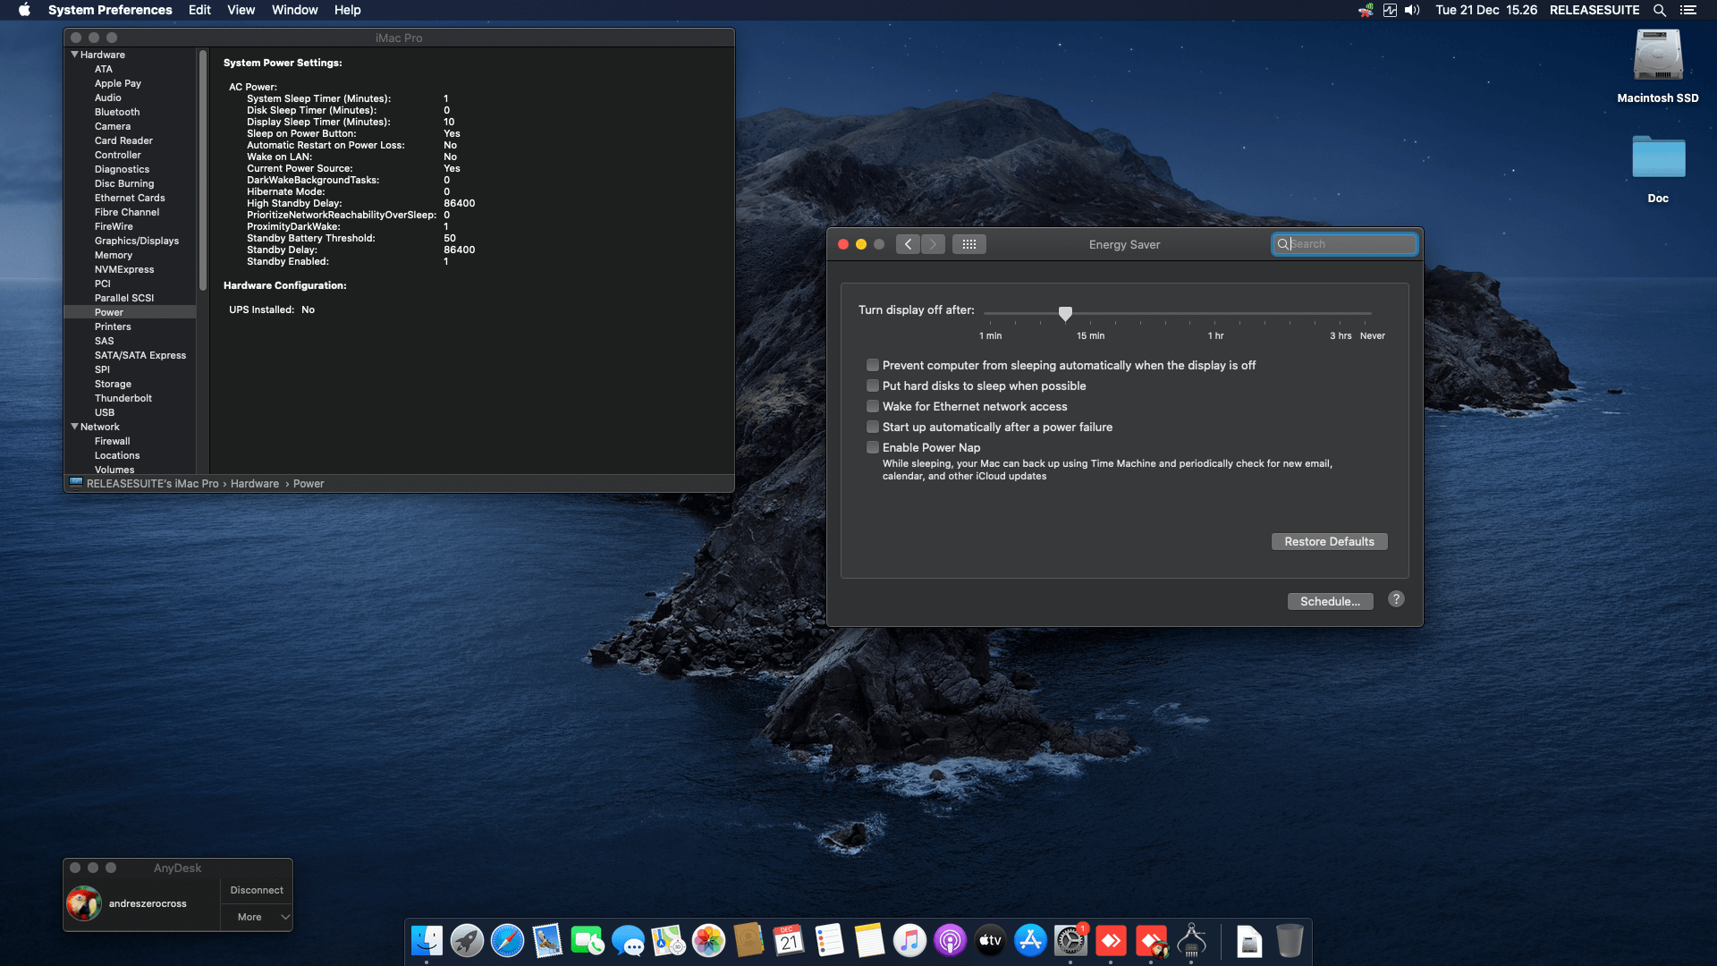Enable Start up automatically after power failure
Viewport: 1717px width, 966px height.
coord(873,427)
